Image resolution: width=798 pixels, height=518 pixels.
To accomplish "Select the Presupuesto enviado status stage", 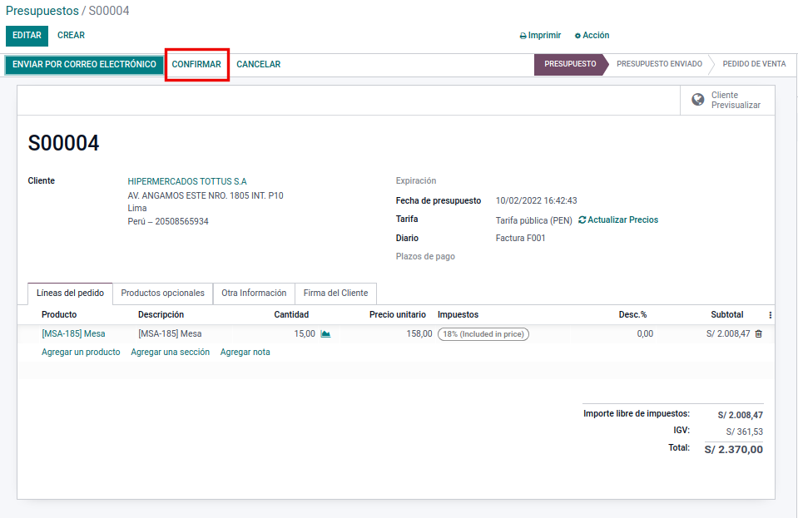I will tap(659, 65).
